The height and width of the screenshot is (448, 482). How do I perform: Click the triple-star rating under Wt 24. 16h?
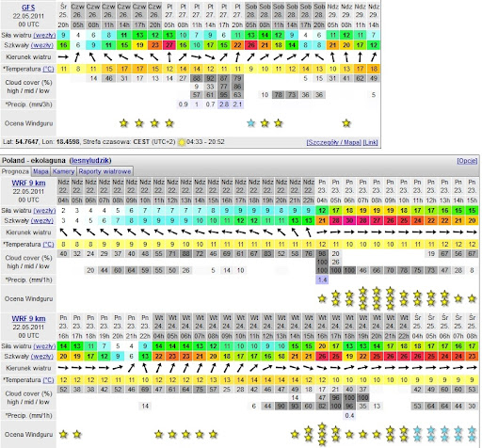322,434
